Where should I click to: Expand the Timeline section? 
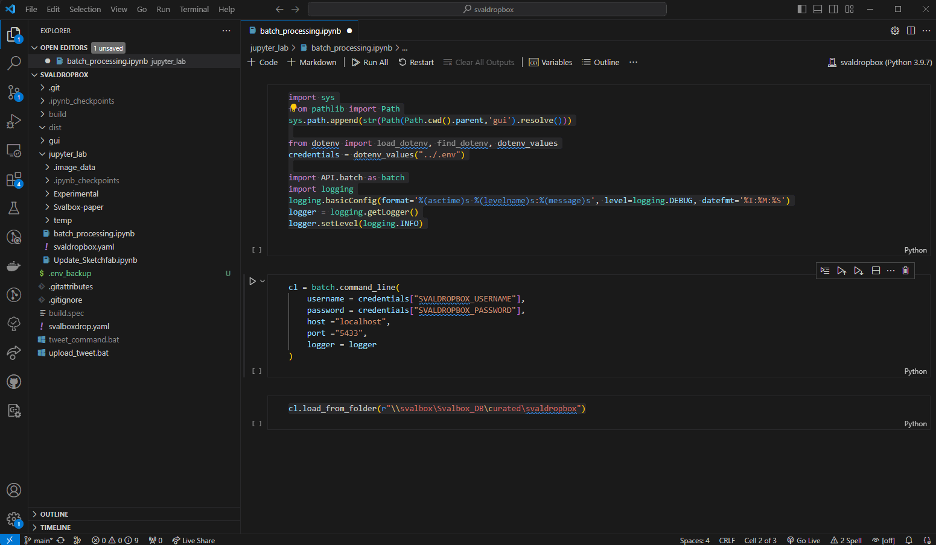coord(34,528)
